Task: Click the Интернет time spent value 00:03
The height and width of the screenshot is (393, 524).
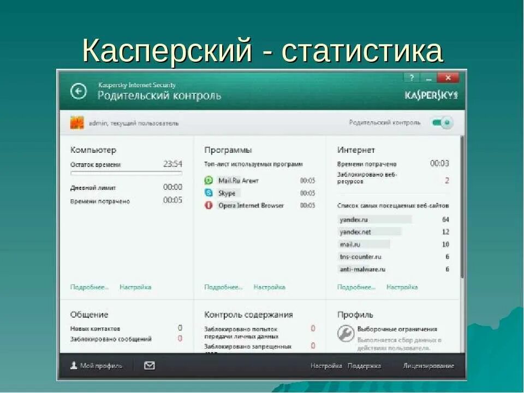Action: click(x=439, y=163)
